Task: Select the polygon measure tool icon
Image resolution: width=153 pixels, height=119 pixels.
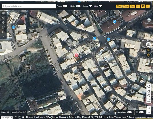Action: 149,101
